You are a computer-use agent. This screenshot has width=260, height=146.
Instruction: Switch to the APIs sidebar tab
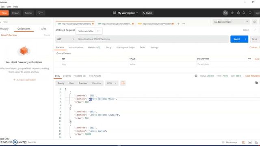click(x=43, y=29)
